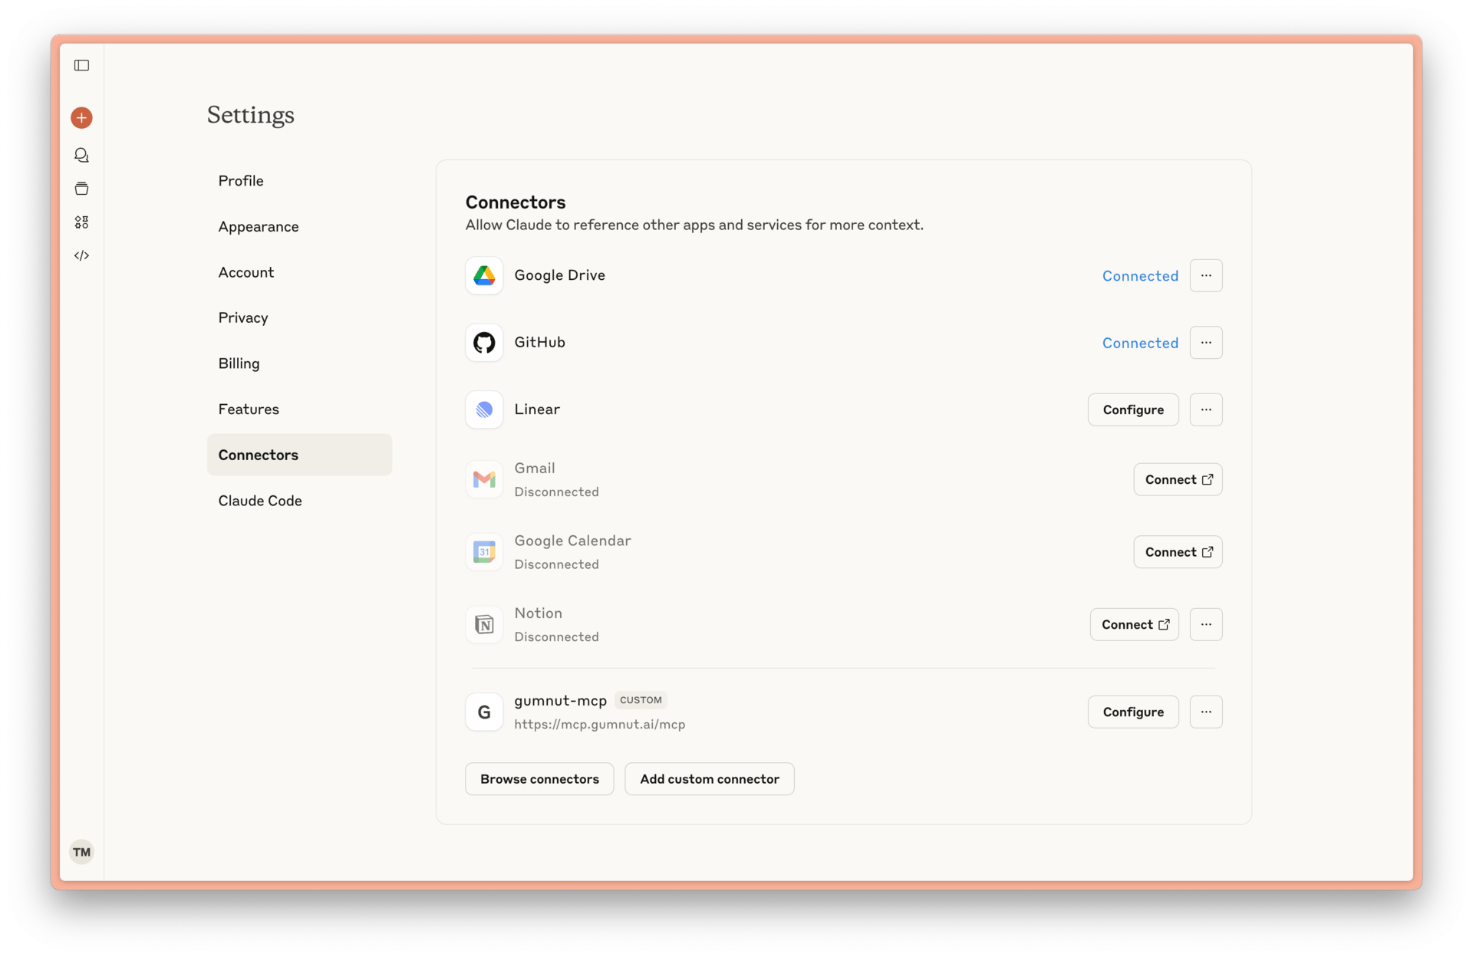The width and height of the screenshot is (1473, 957).
Task: Start a new chat with plus icon
Action: pyautogui.click(x=81, y=117)
